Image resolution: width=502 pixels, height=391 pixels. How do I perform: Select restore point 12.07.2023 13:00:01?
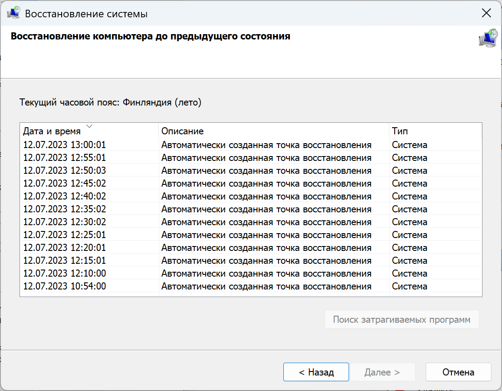(x=251, y=145)
